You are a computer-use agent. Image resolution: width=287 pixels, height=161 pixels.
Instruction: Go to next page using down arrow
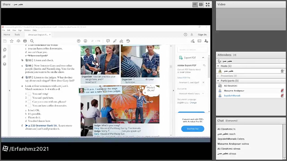pyautogui.click(x=85, y=41)
